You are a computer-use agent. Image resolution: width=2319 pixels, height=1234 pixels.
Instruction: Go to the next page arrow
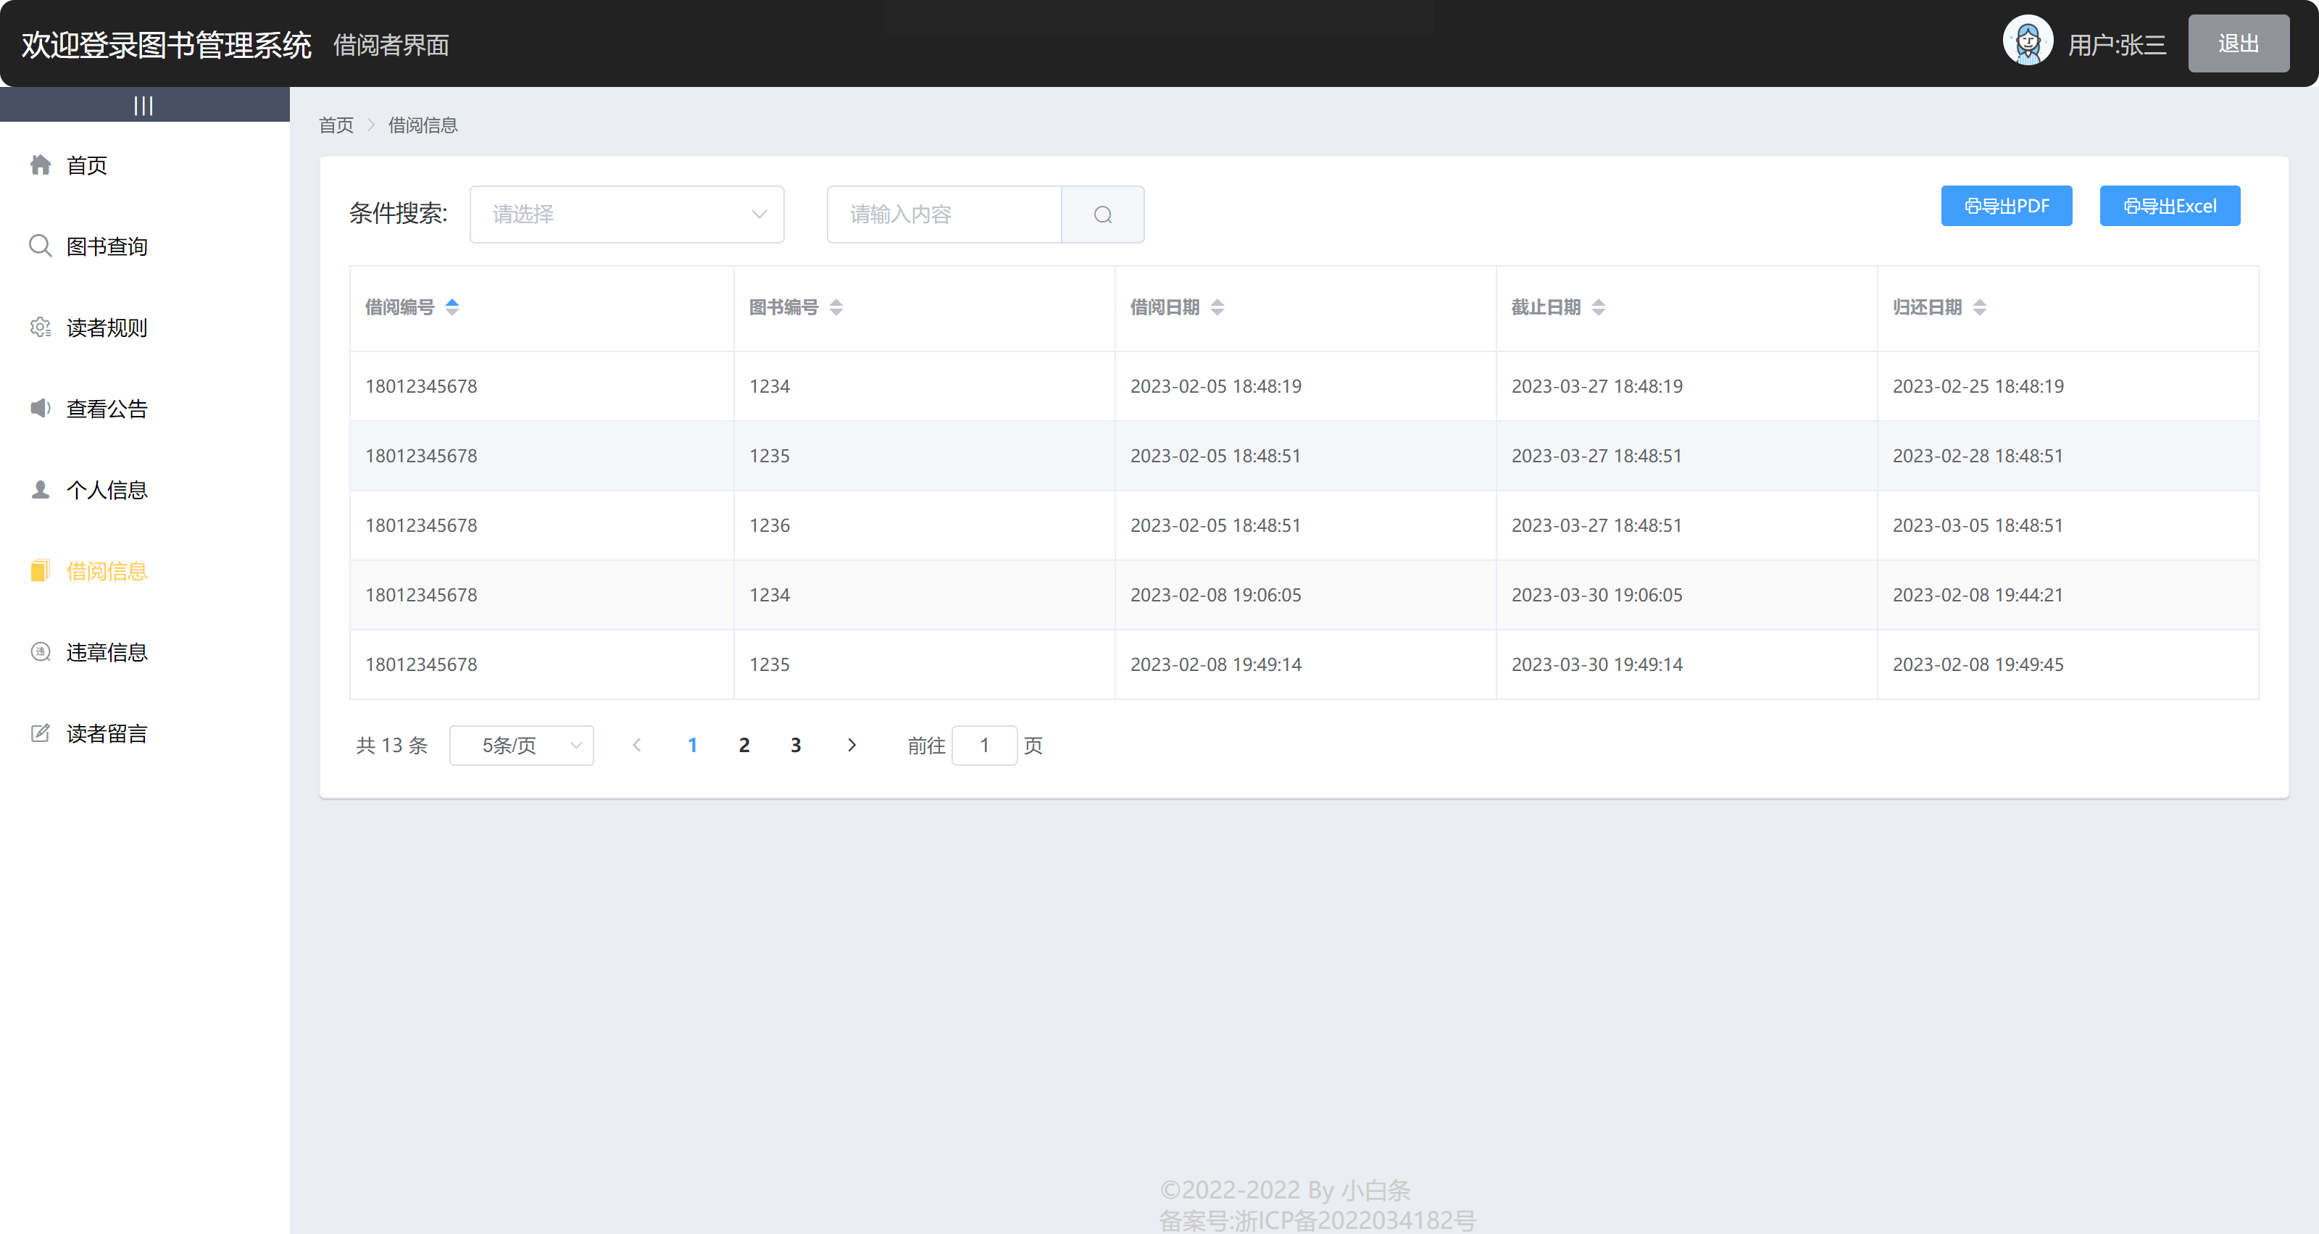coord(852,744)
